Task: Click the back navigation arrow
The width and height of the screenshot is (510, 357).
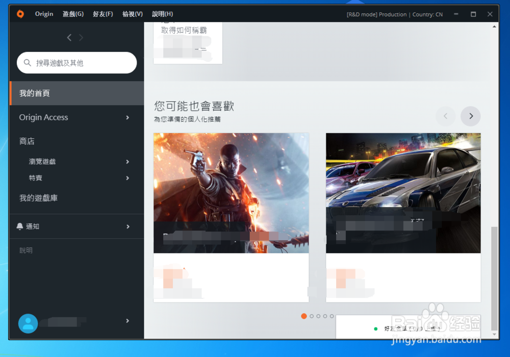Action: (x=69, y=37)
